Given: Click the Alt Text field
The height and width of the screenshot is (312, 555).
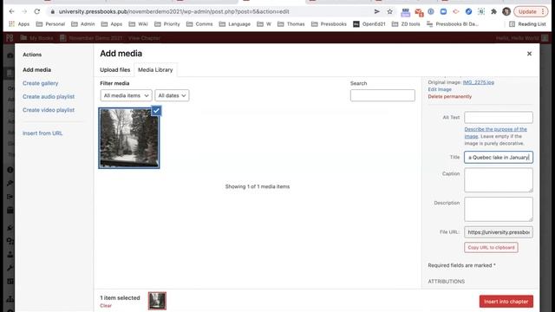Looking at the screenshot, I should tap(499, 118).
